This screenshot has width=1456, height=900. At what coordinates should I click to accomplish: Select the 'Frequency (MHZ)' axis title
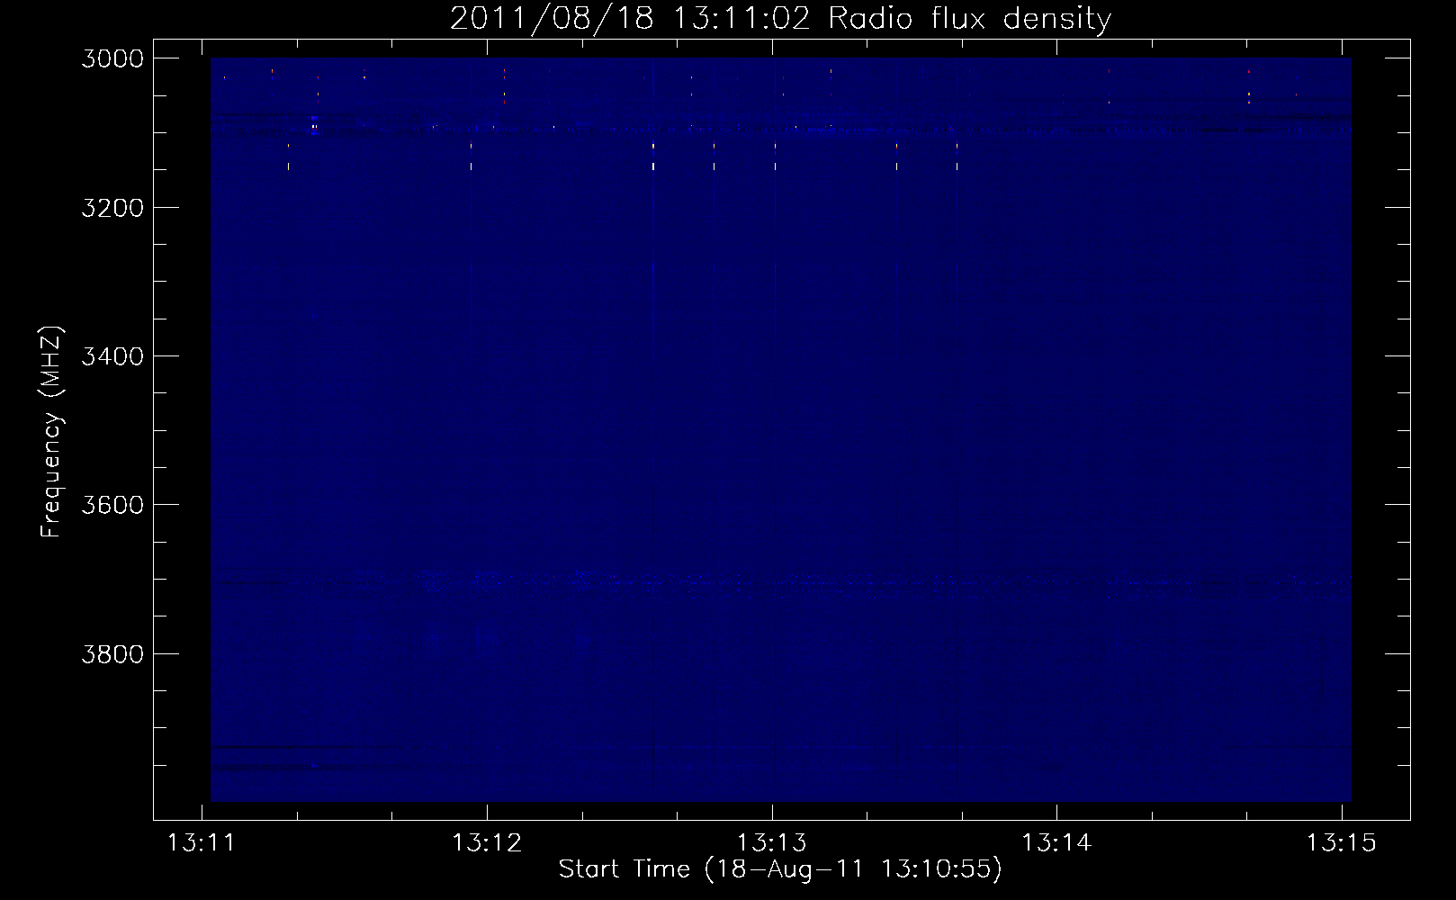[51, 432]
